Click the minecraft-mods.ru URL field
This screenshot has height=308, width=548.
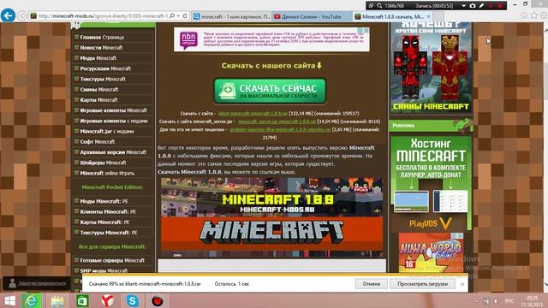(x=103, y=16)
